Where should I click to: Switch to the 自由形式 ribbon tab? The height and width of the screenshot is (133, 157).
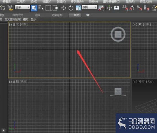tap(18, 15)
